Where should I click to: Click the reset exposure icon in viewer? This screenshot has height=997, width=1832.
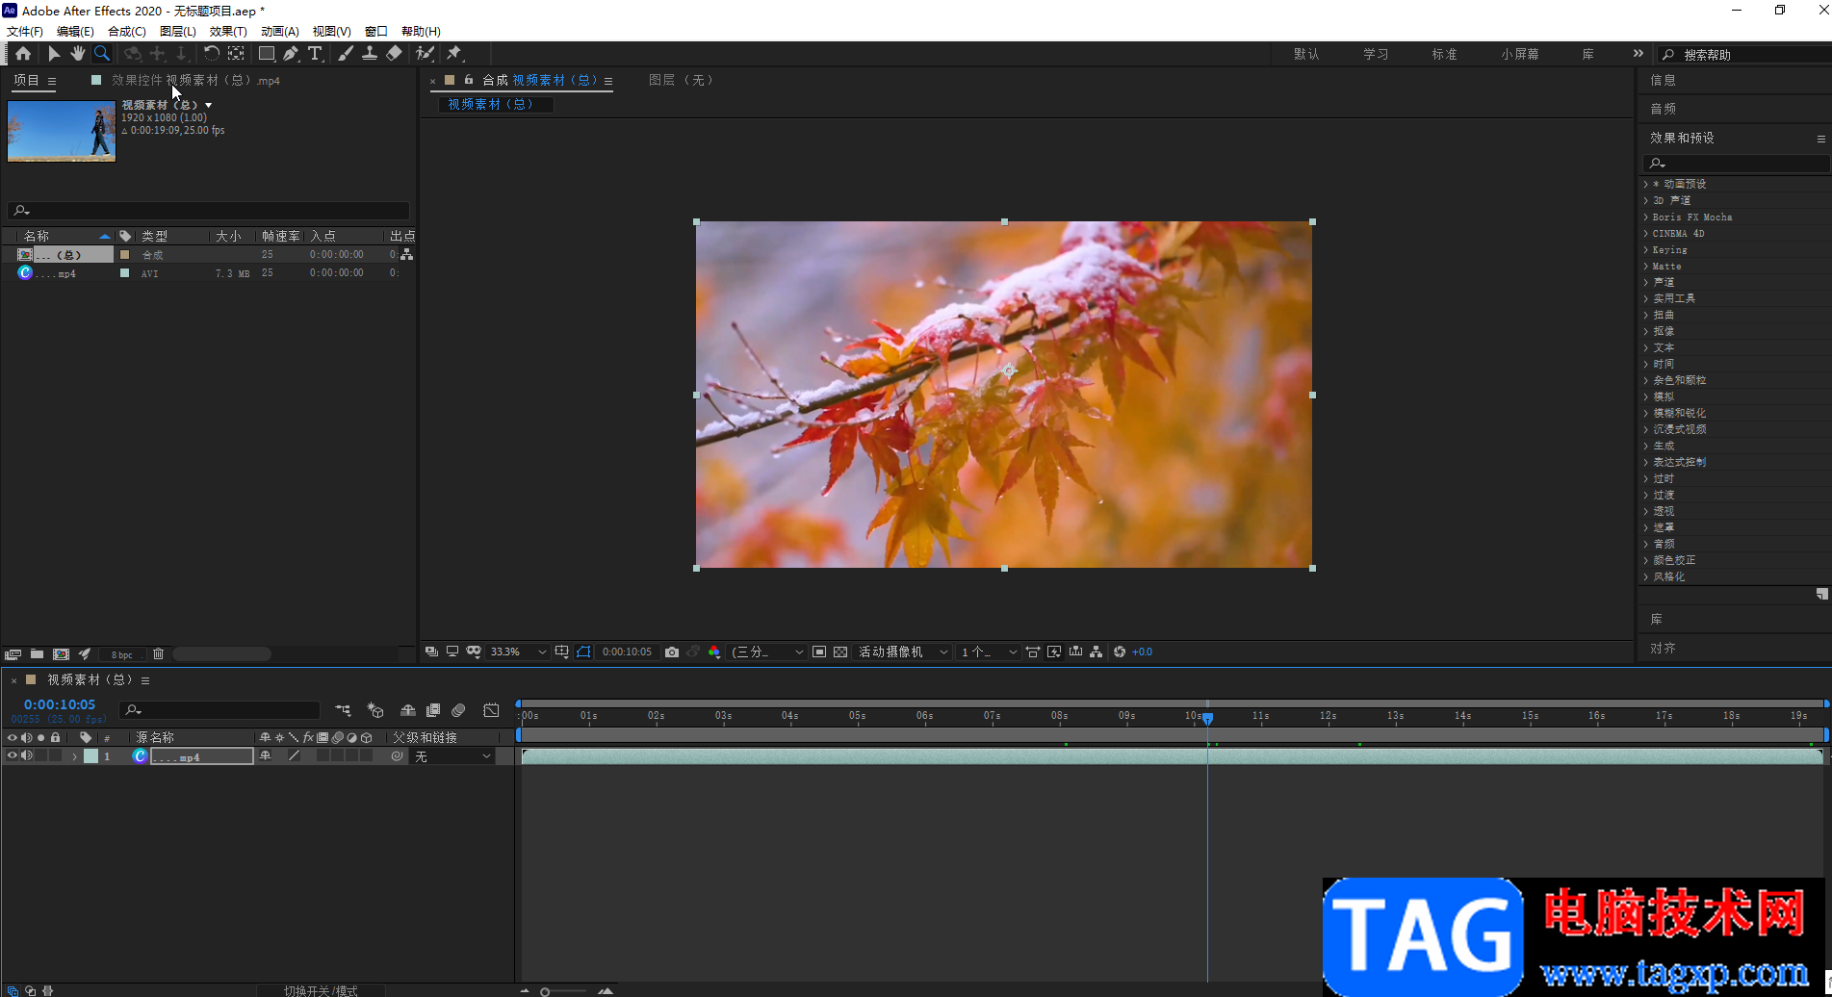(x=1120, y=652)
